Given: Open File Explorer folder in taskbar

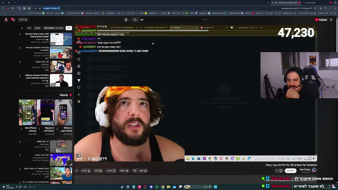Looking at the screenshot, I should pos(168,187).
